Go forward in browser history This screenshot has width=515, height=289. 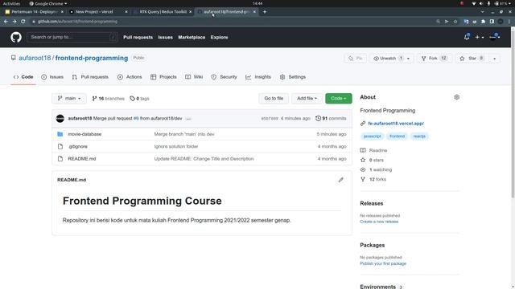tap(14, 22)
